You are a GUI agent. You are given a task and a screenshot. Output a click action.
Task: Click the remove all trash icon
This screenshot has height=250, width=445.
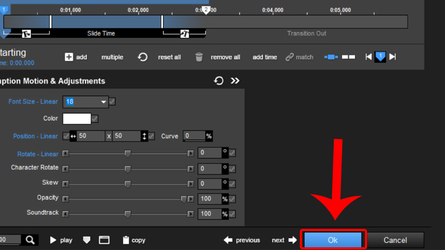pos(199,57)
